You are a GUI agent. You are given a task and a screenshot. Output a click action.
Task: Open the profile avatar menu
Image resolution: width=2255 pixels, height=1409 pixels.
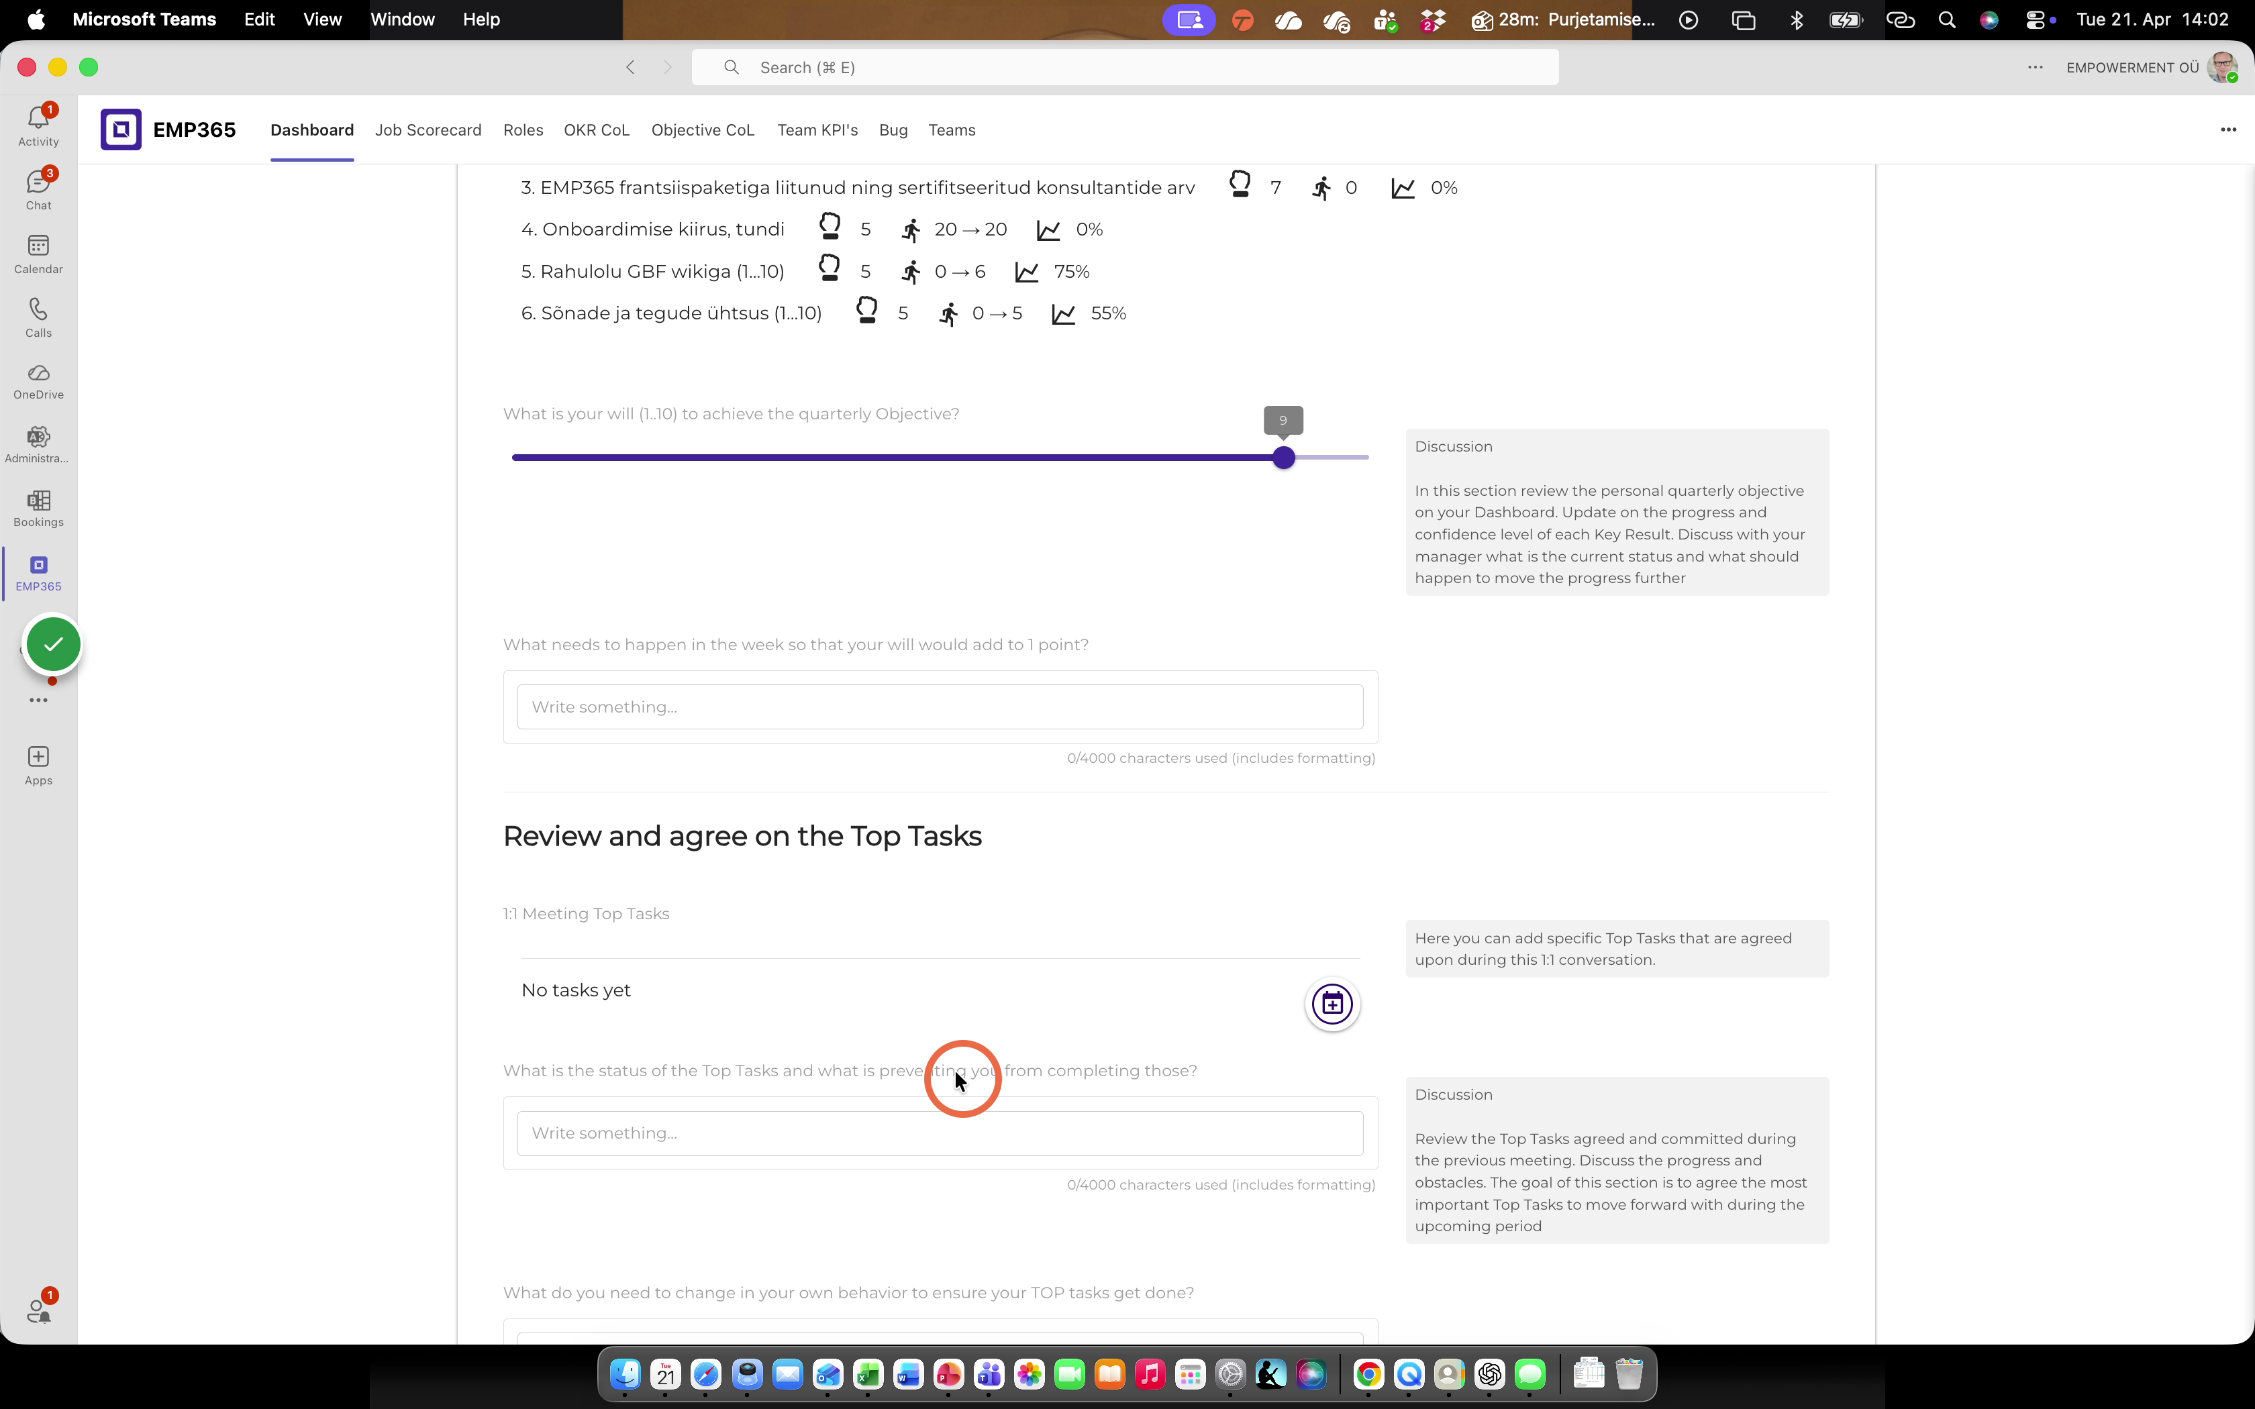(x=2222, y=67)
